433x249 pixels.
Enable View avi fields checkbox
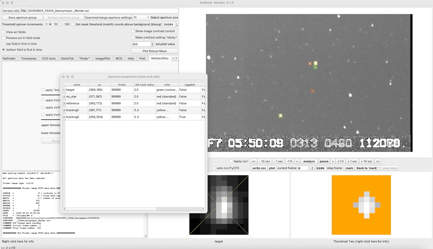[4, 32]
